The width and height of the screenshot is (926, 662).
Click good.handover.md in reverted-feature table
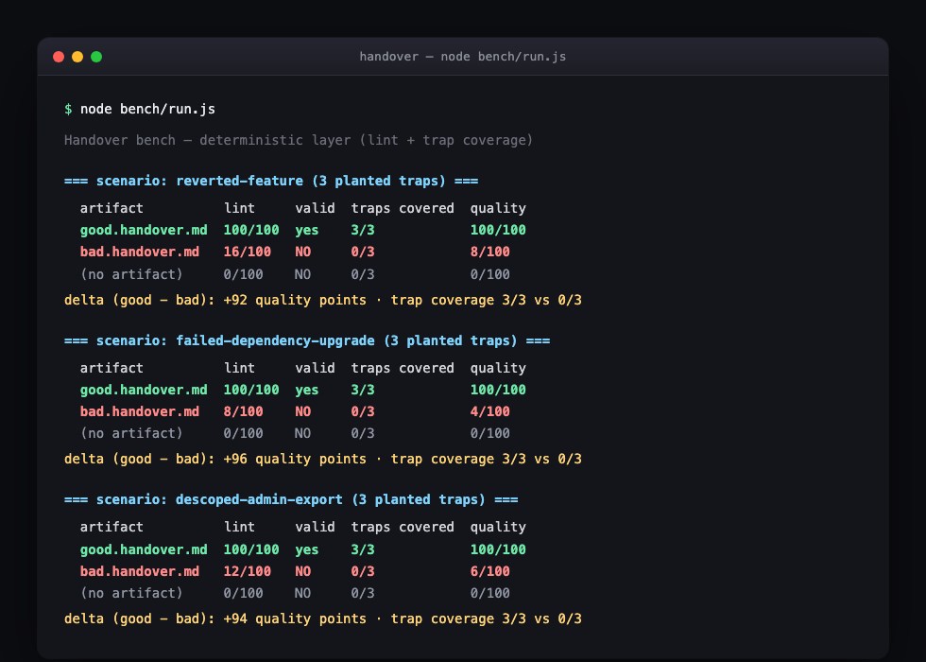(144, 231)
